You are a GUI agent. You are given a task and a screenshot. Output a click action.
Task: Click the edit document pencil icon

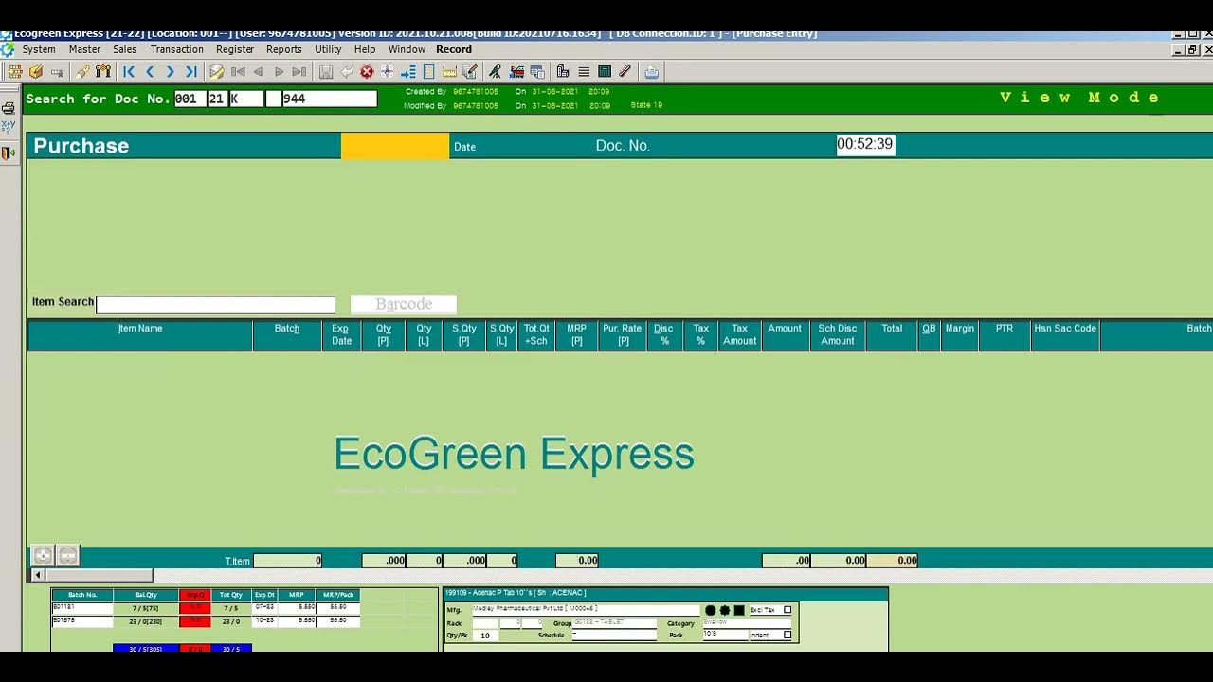click(x=217, y=72)
